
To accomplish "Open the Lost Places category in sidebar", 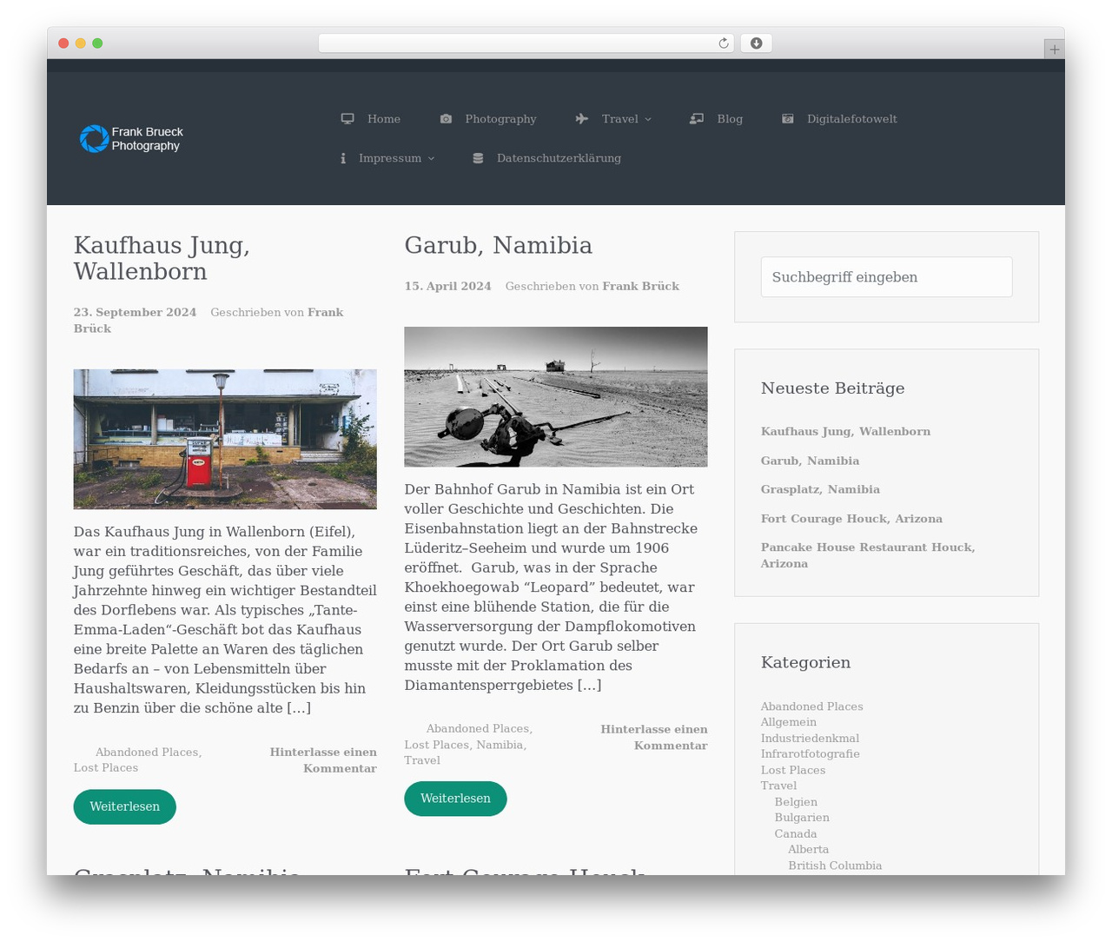I will (x=793, y=770).
